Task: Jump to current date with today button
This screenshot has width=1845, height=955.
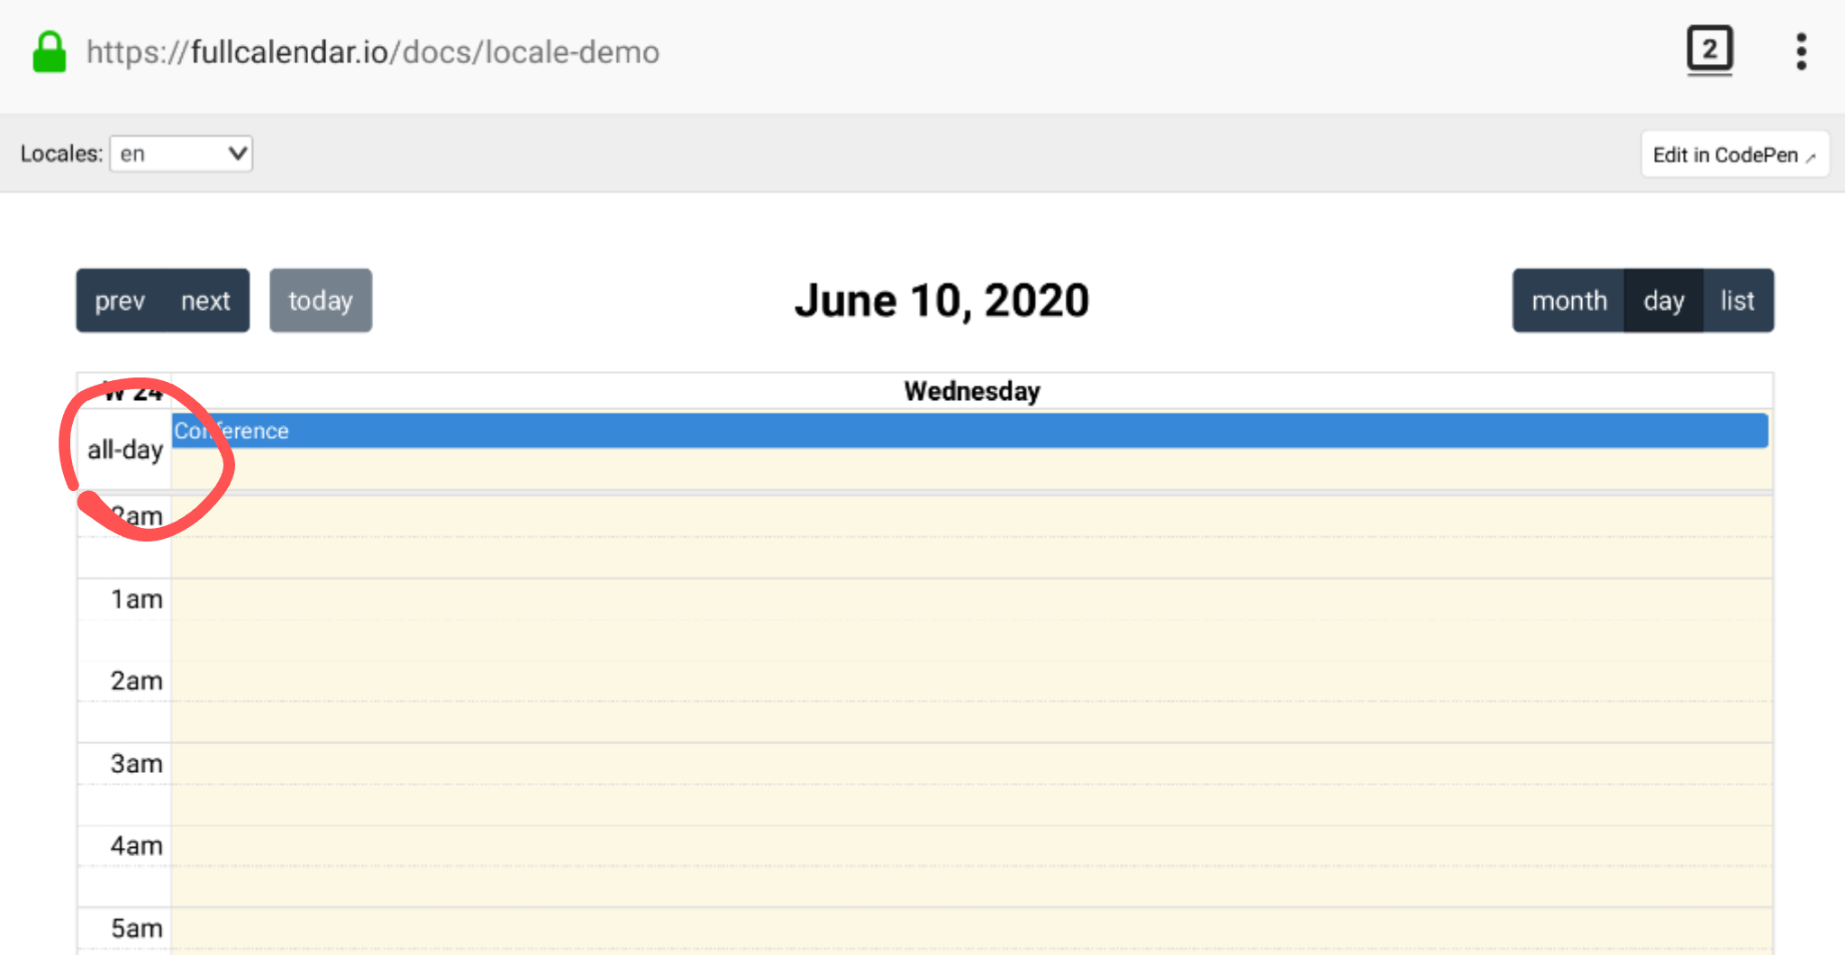Action: 320,300
